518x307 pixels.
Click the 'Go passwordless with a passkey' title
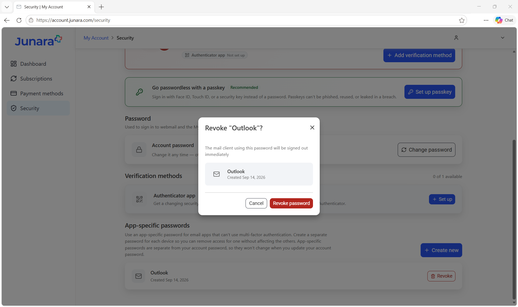[x=188, y=88]
